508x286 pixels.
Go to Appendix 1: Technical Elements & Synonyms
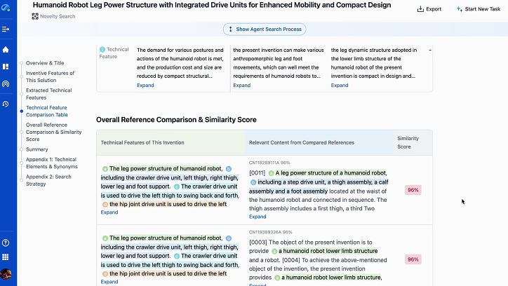[x=52, y=163]
